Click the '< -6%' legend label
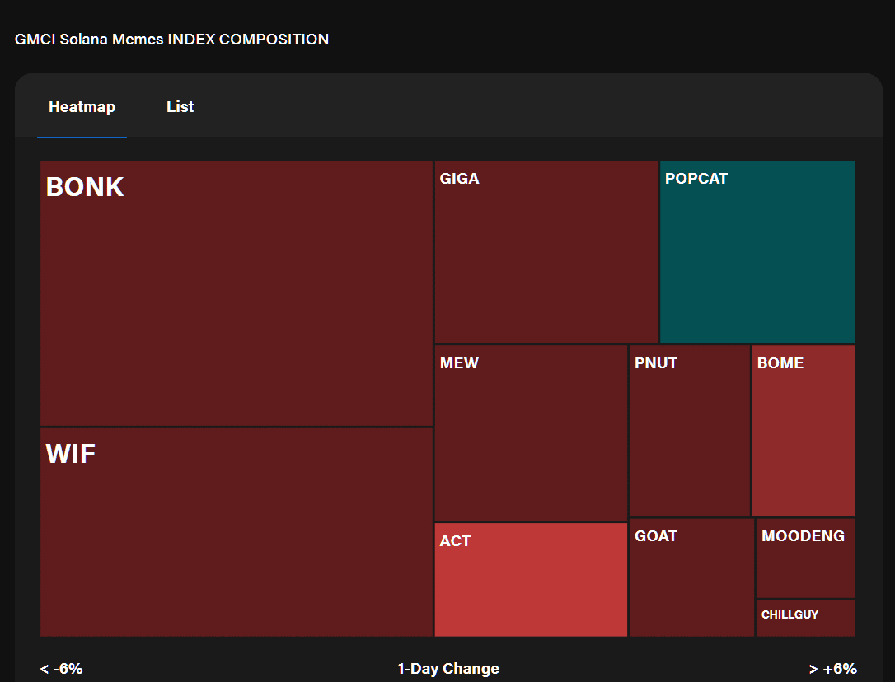Viewport: 895px width, 682px height. pos(61,669)
